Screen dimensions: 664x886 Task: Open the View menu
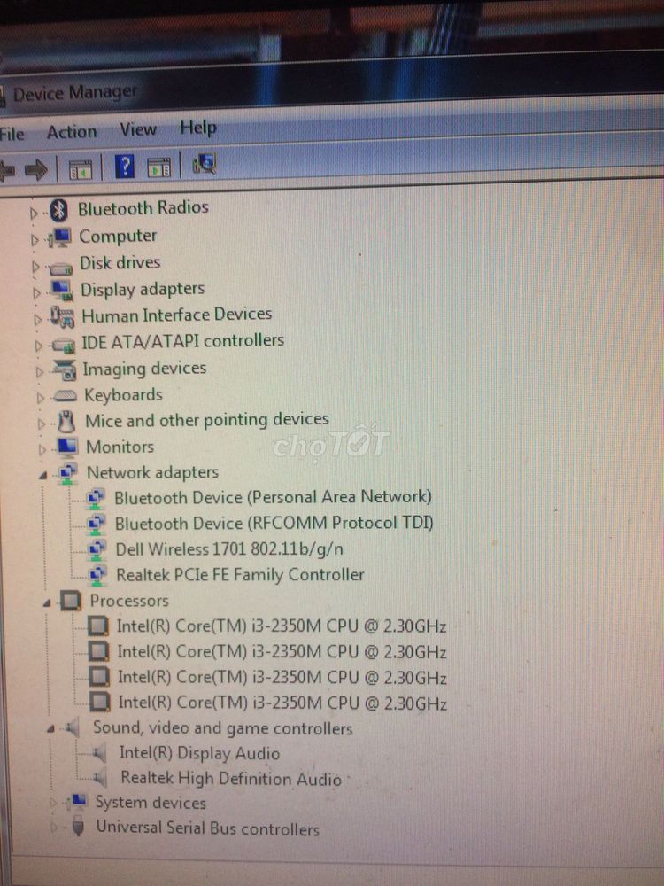[x=138, y=129]
